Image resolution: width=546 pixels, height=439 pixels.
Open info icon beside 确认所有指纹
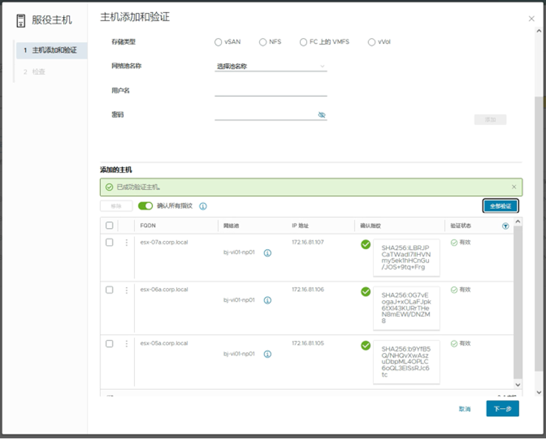(x=203, y=206)
